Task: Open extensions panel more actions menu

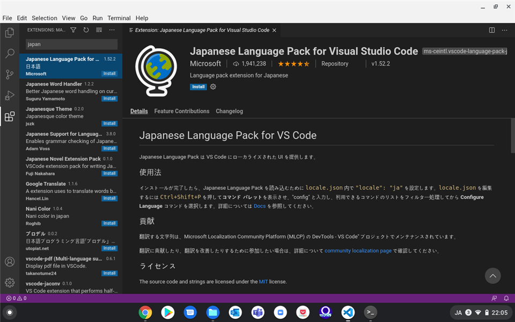Action: (x=112, y=30)
